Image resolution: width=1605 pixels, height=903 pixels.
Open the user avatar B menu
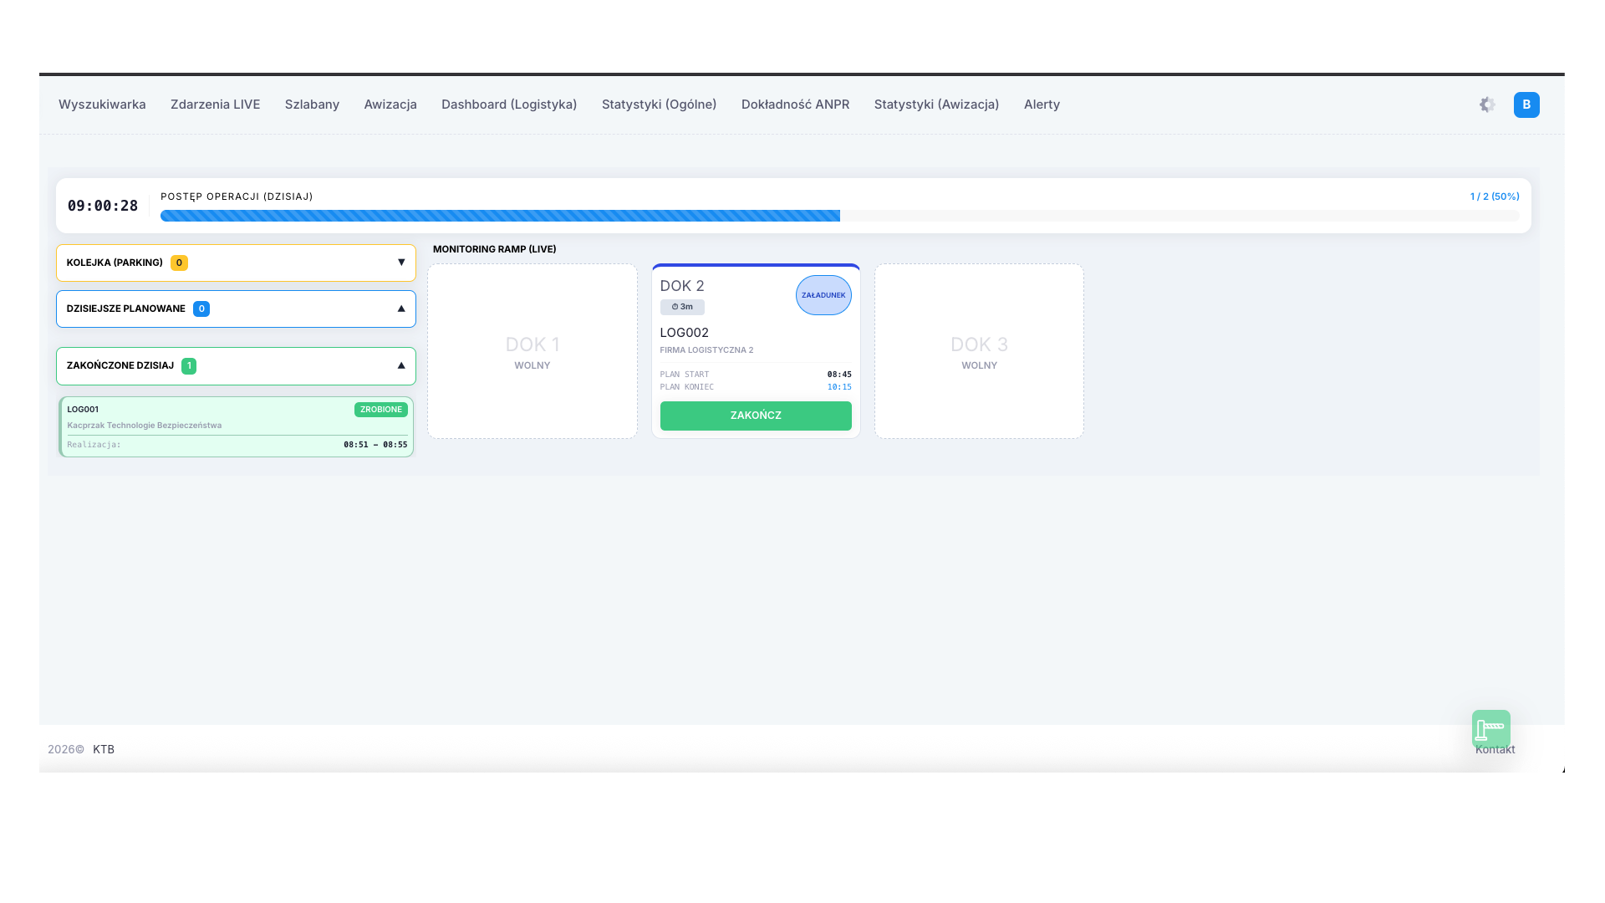point(1526,105)
